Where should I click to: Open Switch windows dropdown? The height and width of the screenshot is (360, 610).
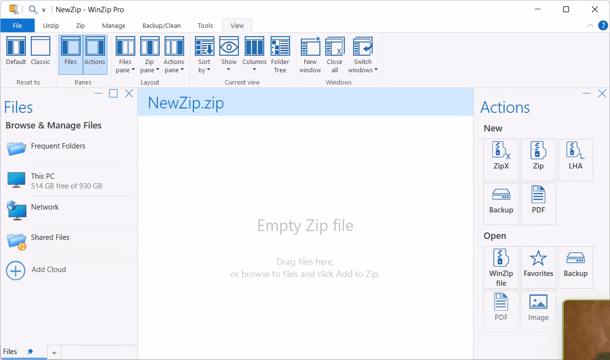[x=363, y=54]
